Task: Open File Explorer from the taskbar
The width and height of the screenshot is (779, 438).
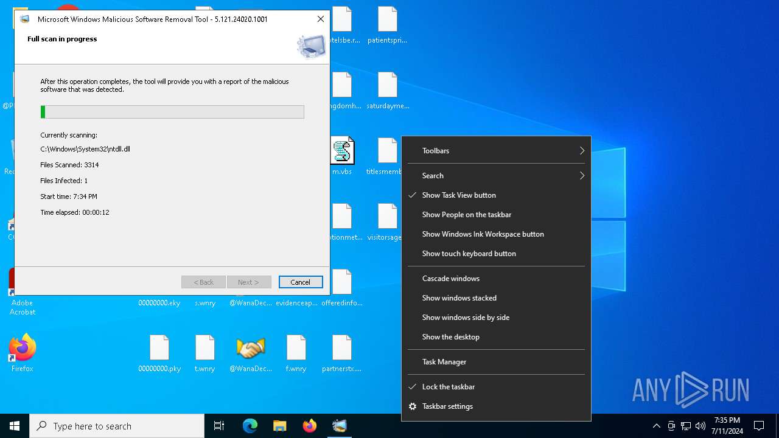Action: tap(280, 426)
